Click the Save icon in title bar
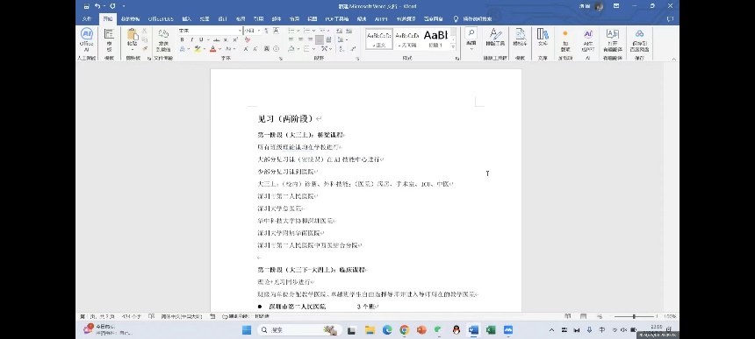 [86, 6]
